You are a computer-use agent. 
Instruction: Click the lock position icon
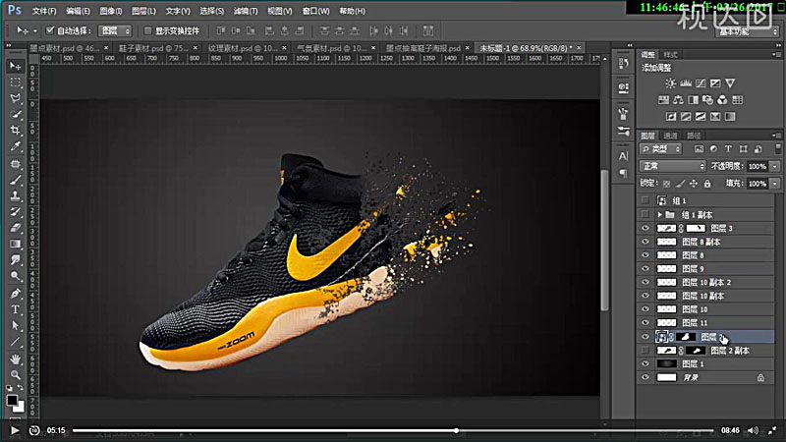point(694,184)
